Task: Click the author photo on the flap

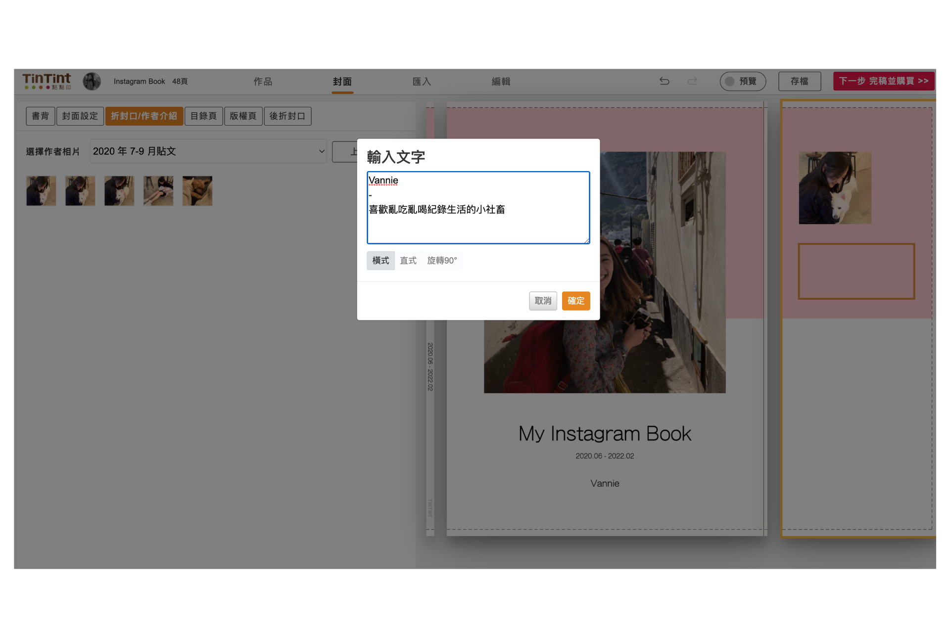Action: (x=835, y=188)
